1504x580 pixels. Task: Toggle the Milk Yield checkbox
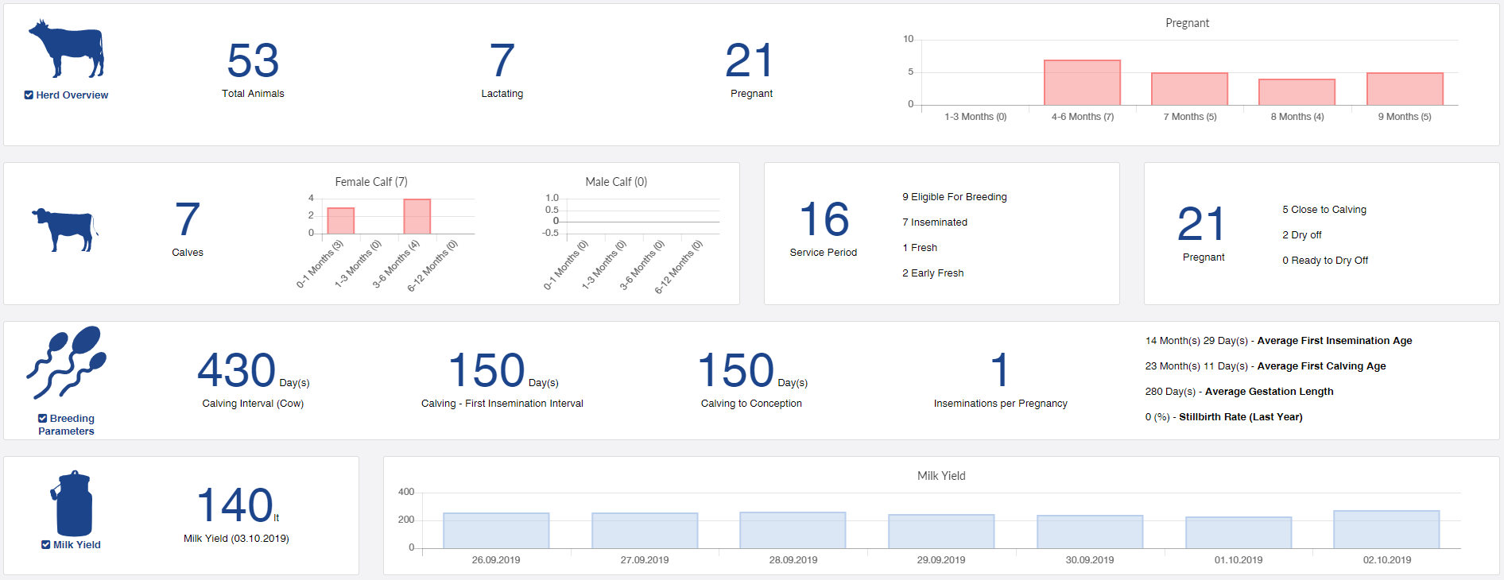tap(46, 544)
